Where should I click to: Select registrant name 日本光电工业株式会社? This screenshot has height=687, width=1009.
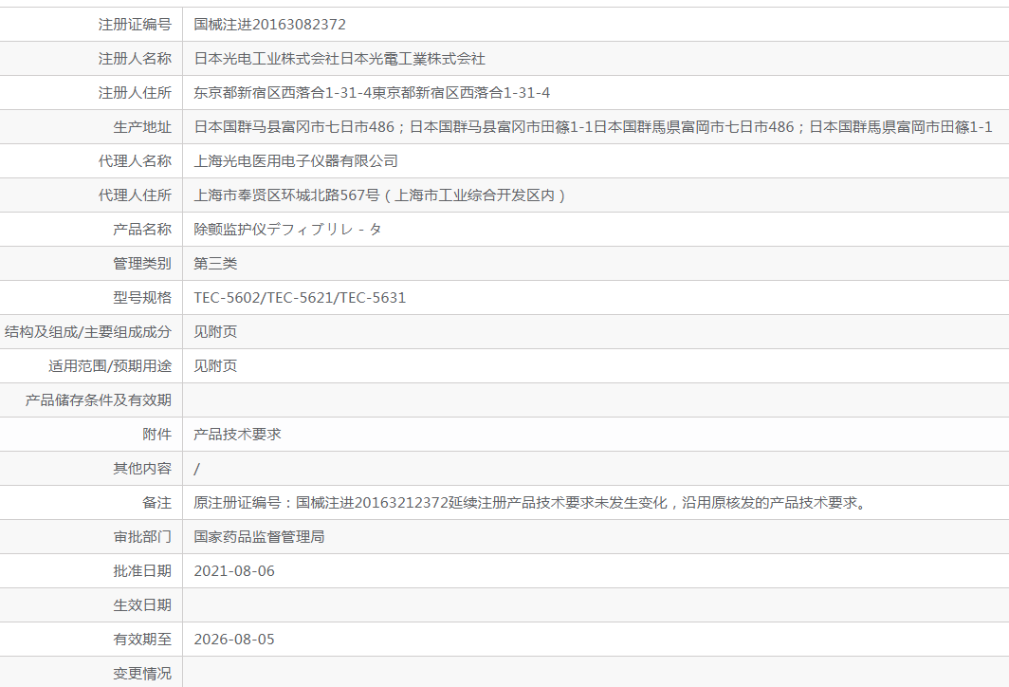[266, 59]
